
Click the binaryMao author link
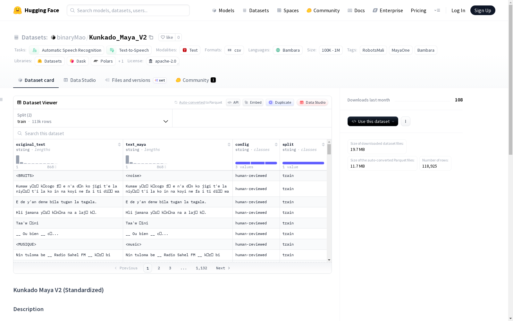point(71,37)
